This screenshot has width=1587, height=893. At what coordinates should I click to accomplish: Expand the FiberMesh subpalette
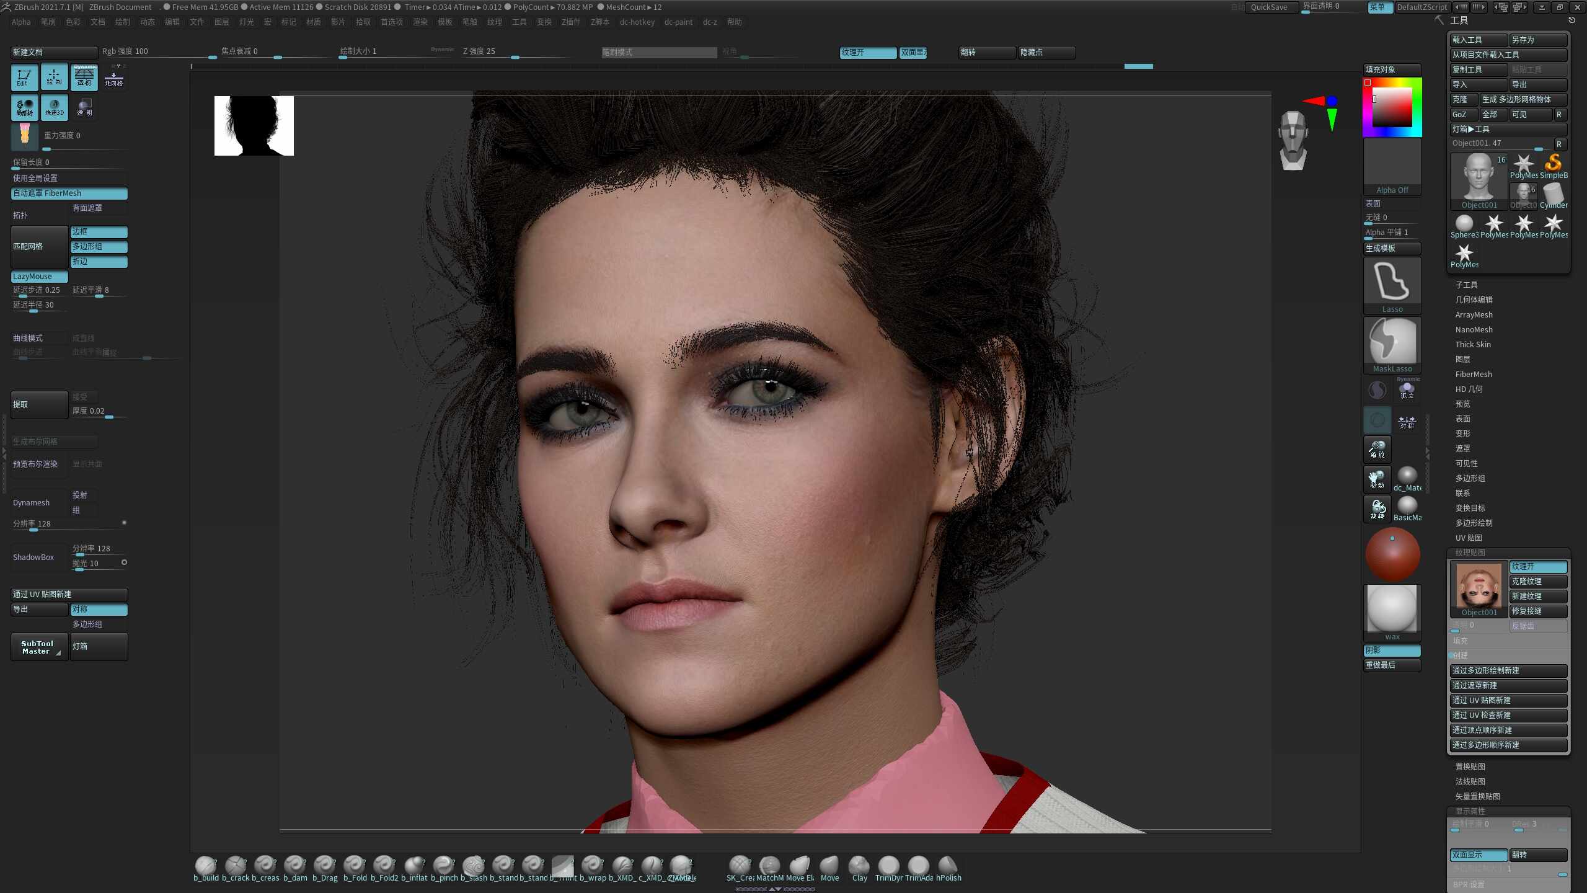1474,375
